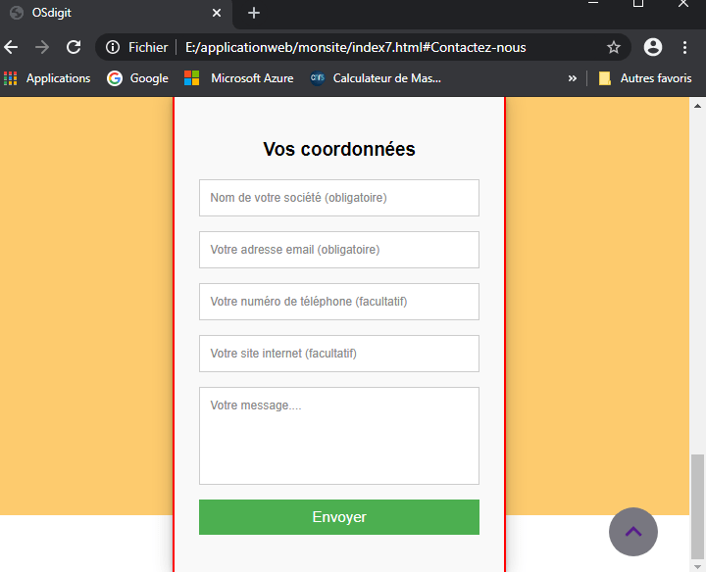This screenshot has height=572, width=706.
Task: Bookmark this page with the star icon
Action: coord(613,47)
